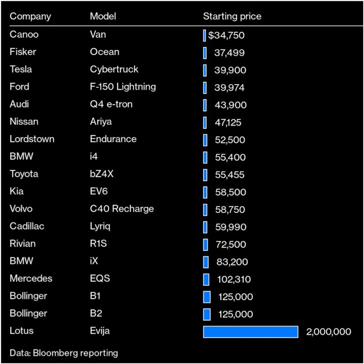Click the 72,500 Rivian price value
The width and height of the screenshot is (364, 364).
[230, 244]
